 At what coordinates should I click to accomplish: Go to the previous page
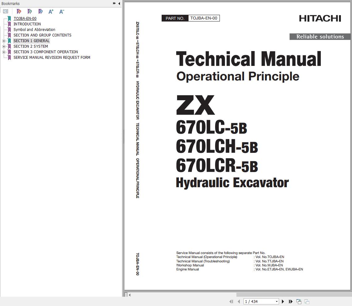239,301
